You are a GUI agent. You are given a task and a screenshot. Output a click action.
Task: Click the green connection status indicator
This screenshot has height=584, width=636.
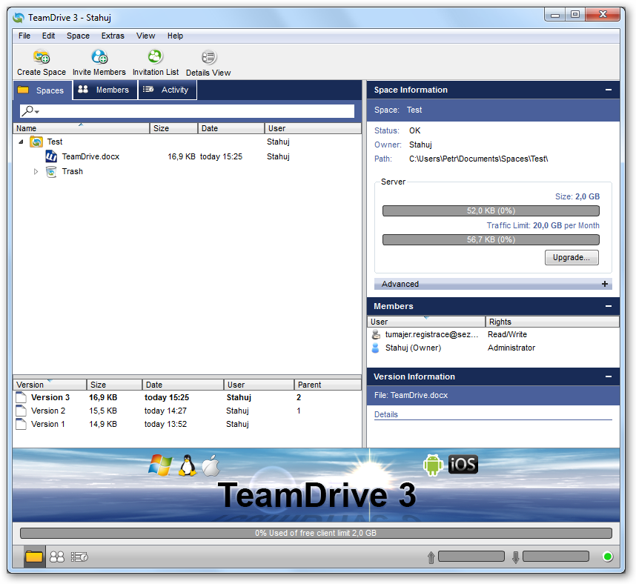pos(608,557)
